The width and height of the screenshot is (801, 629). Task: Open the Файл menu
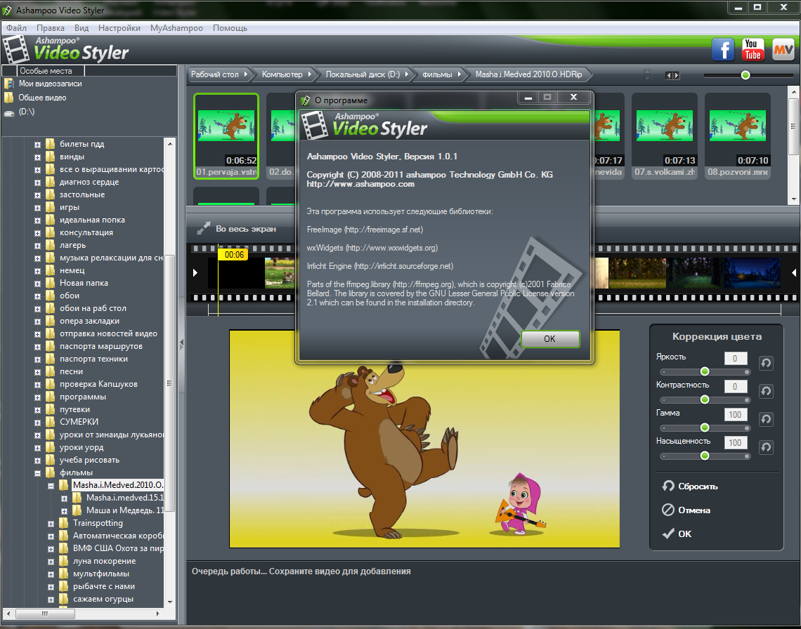click(x=16, y=28)
